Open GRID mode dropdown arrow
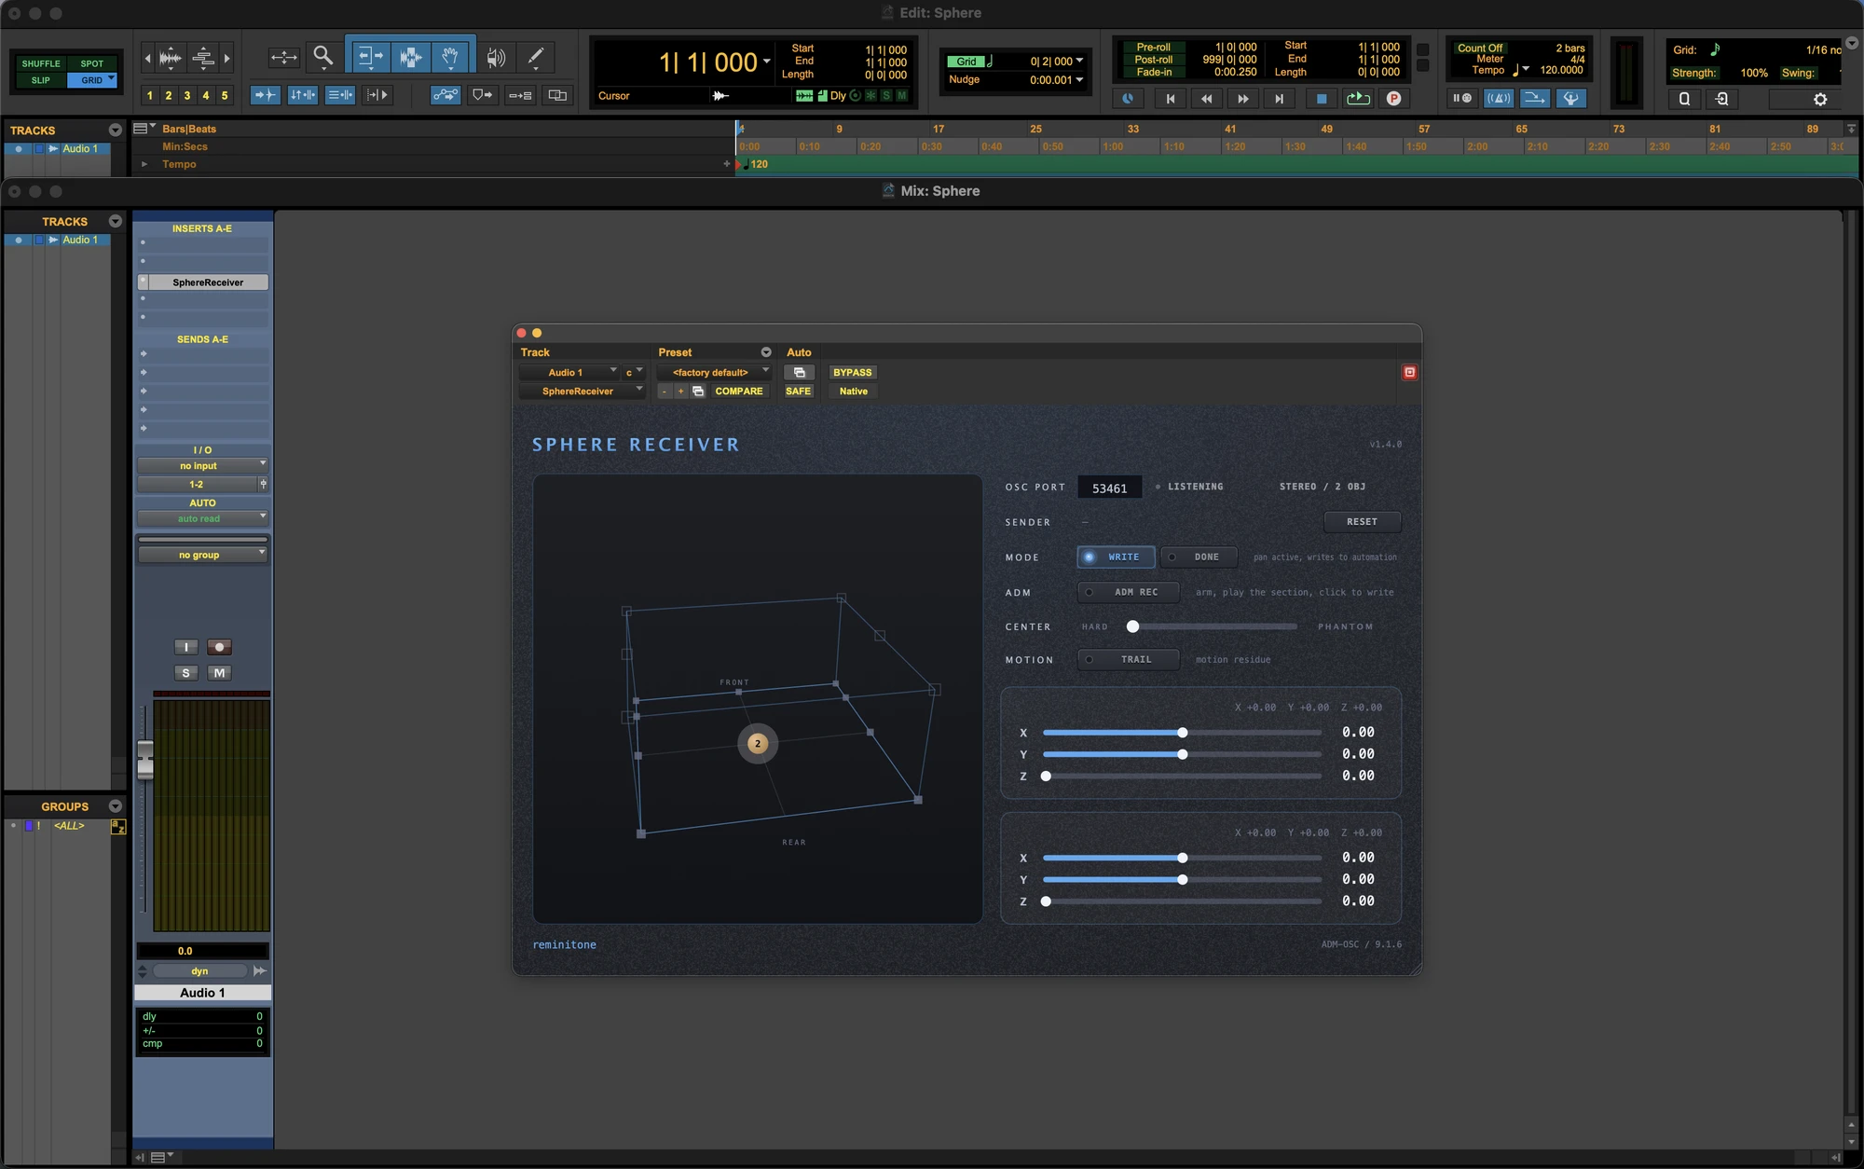The width and height of the screenshot is (1864, 1169). pos(112,79)
